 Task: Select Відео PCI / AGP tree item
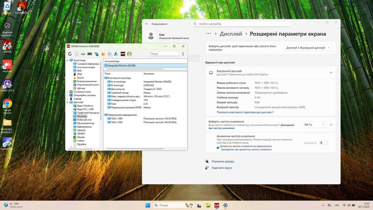pos(84,109)
